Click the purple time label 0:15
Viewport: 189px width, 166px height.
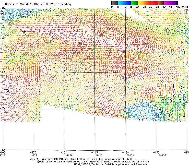[x=3, y=155]
